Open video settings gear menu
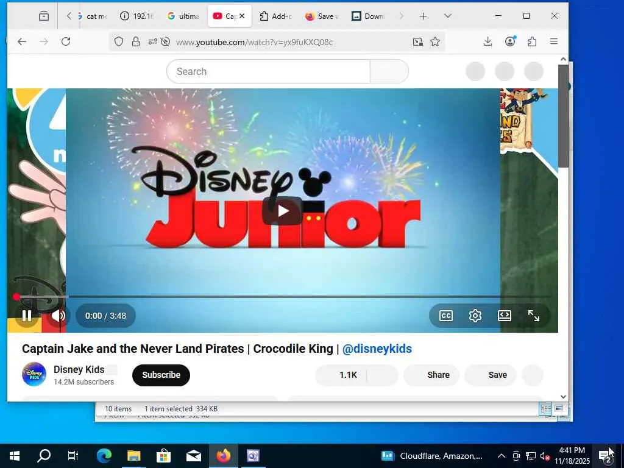 pyautogui.click(x=475, y=316)
